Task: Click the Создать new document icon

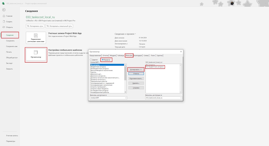Action: 4,22
